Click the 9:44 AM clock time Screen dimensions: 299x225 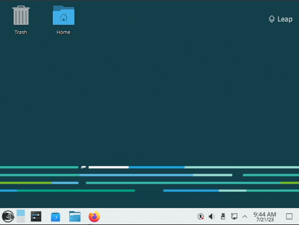click(x=265, y=214)
